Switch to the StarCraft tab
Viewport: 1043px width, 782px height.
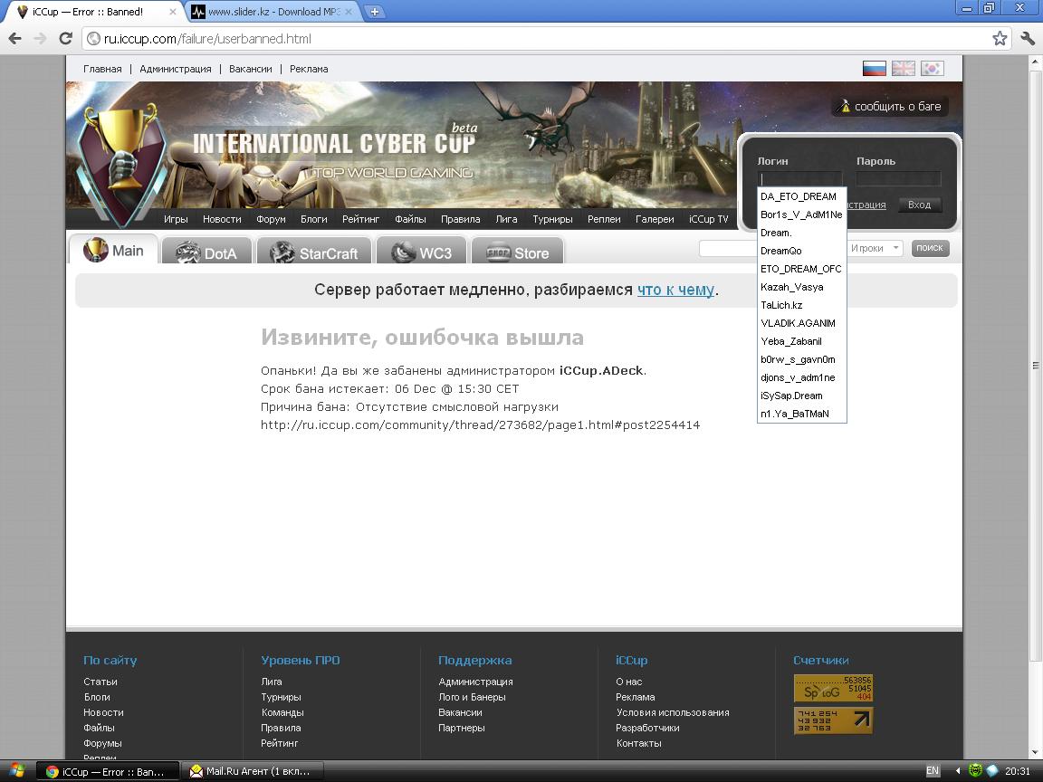(x=313, y=253)
